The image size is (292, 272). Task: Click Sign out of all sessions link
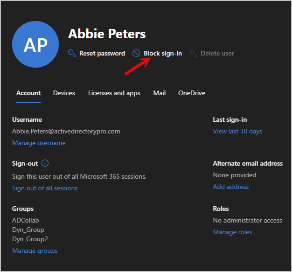[45, 188]
